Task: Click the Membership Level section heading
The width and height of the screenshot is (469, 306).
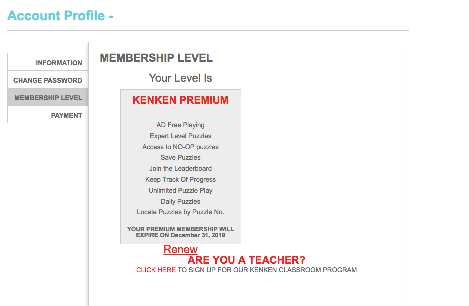Action: (x=156, y=58)
